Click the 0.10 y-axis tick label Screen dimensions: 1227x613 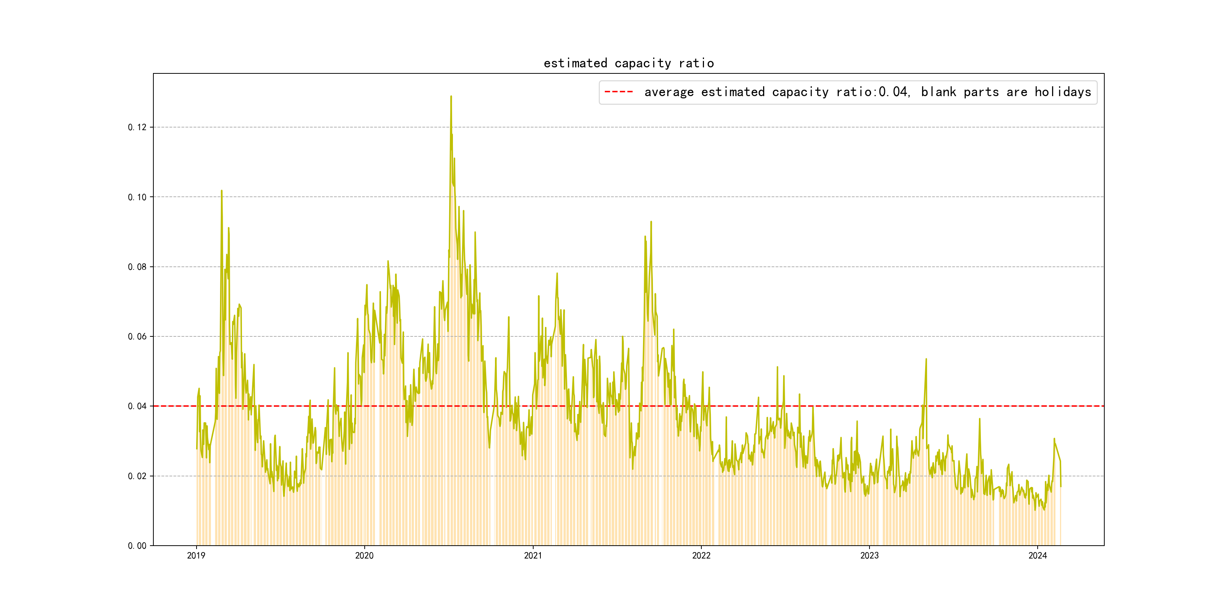pyautogui.click(x=137, y=197)
